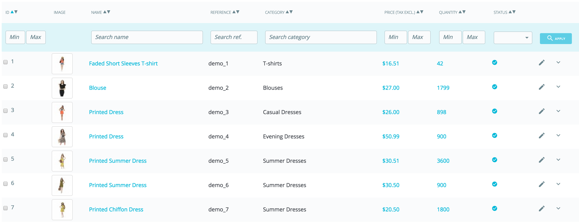Check the box next to product ID 7
The height and width of the screenshot is (224, 579).
coord(6,208)
